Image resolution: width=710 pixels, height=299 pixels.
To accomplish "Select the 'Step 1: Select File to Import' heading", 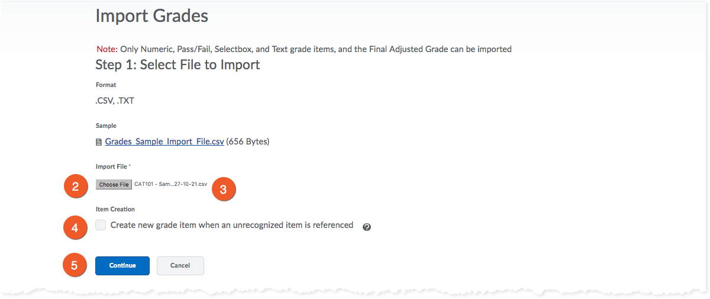I will click(177, 65).
